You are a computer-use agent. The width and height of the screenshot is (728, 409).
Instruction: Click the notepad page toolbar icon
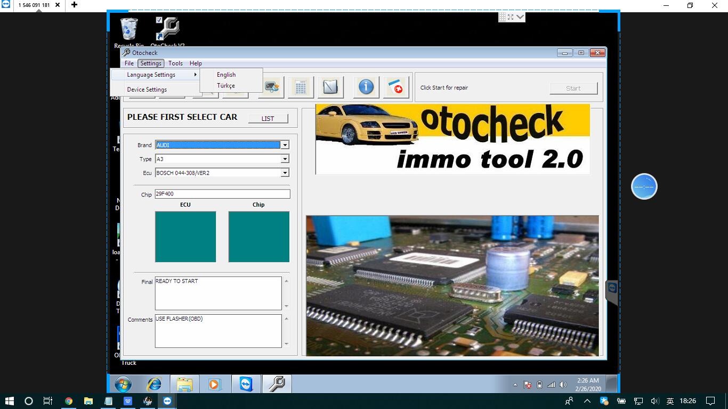click(x=330, y=87)
